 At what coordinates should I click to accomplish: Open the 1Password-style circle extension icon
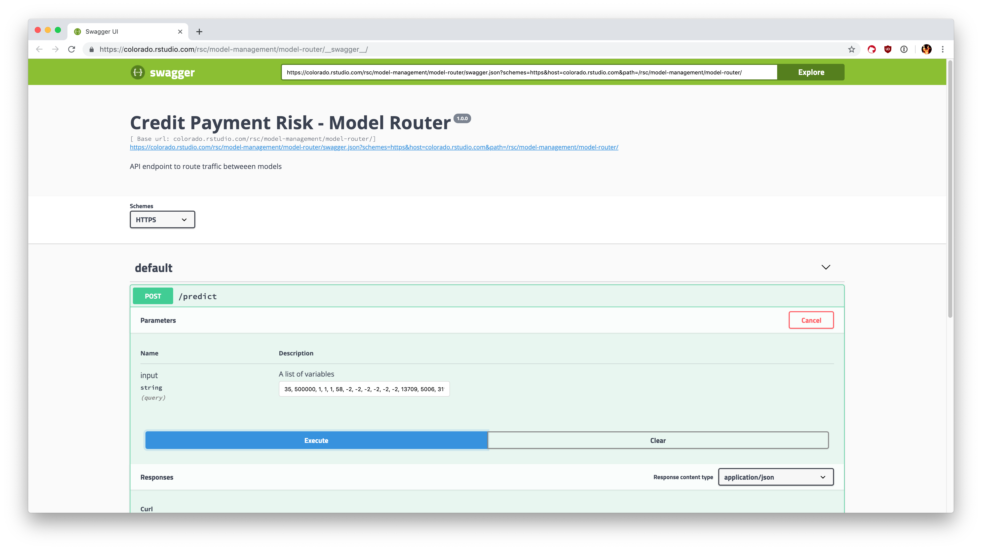[x=904, y=49]
